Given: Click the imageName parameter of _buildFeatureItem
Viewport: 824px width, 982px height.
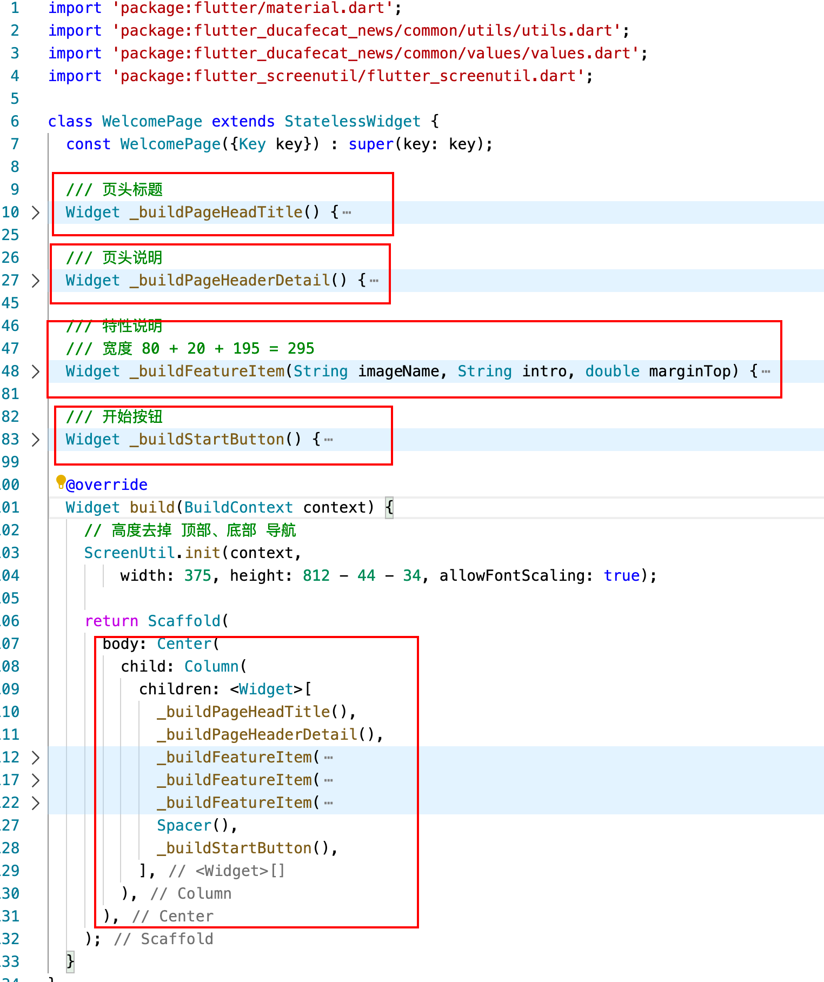Looking at the screenshot, I should pyautogui.click(x=398, y=371).
